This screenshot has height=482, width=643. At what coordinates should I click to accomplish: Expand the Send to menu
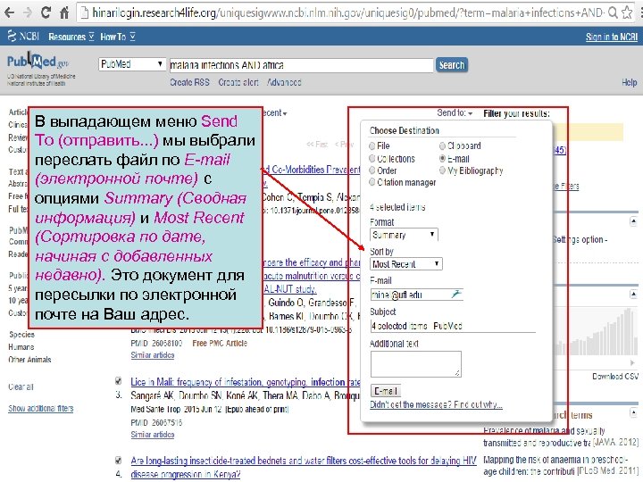pos(455,112)
